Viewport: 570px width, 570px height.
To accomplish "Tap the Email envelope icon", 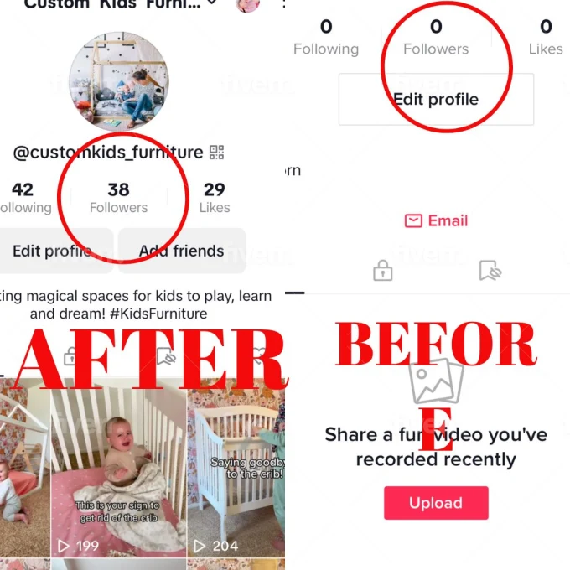I will point(413,220).
